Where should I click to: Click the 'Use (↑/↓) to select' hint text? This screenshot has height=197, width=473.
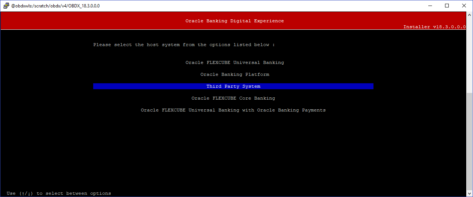click(x=59, y=193)
